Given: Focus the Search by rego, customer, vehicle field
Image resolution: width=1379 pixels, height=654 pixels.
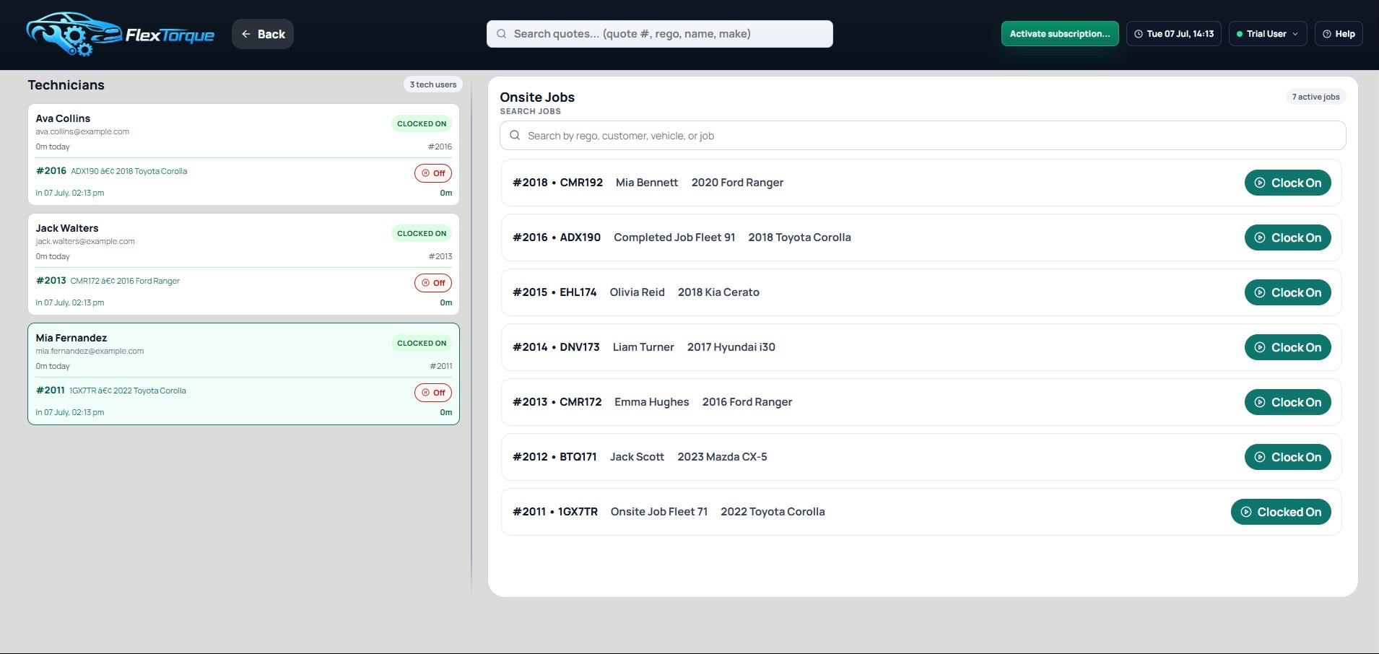Looking at the screenshot, I should (923, 136).
